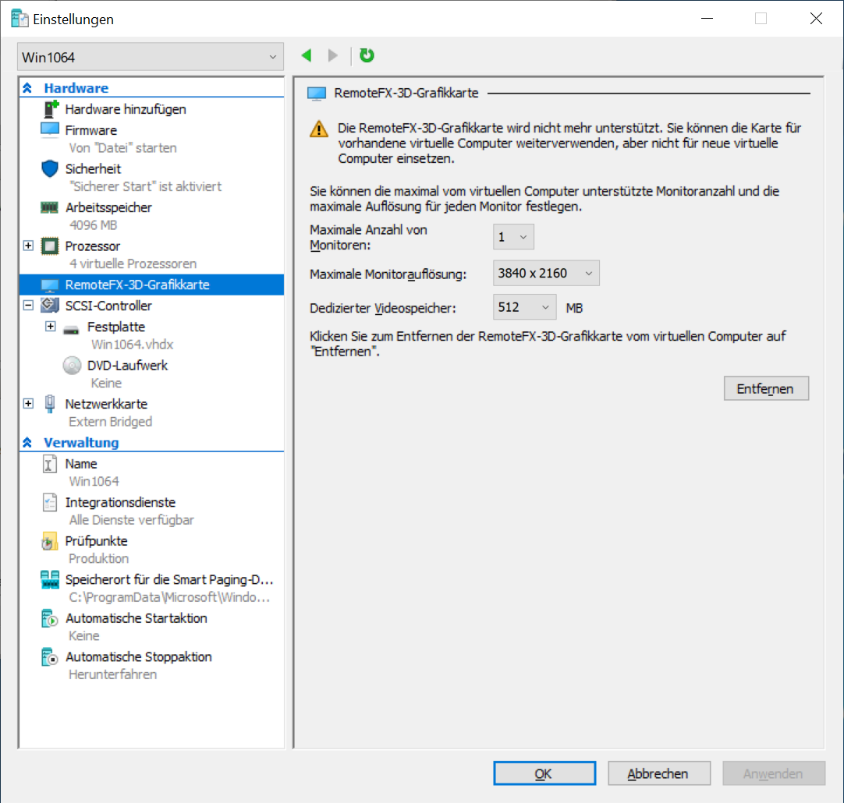Click the Firmware monitor icon
The width and height of the screenshot is (844, 803).
coord(49,130)
